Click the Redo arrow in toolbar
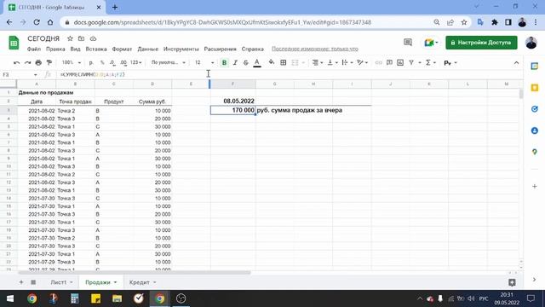This screenshot has height=307, width=545. click(27, 62)
